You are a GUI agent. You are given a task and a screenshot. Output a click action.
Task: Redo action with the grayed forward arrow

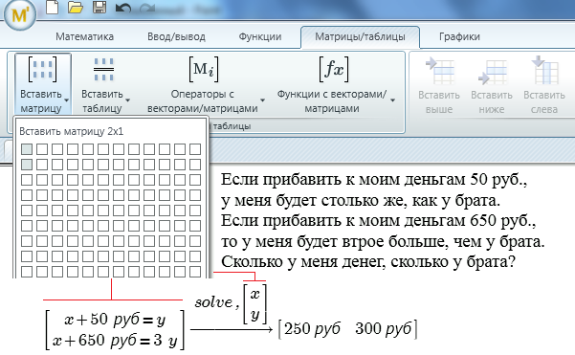(x=147, y=8)
